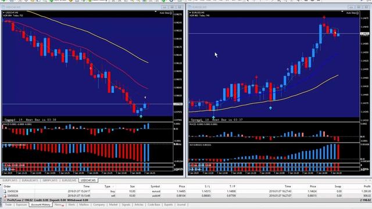
Task: Sort history by the Type column header
Action: pos(108,186)
